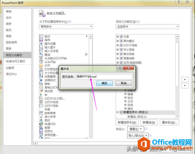Screen dimensions: 195x154
Task: Click the info icon beside 从下列位置选择命令(C)
Action: pos(70,21)
